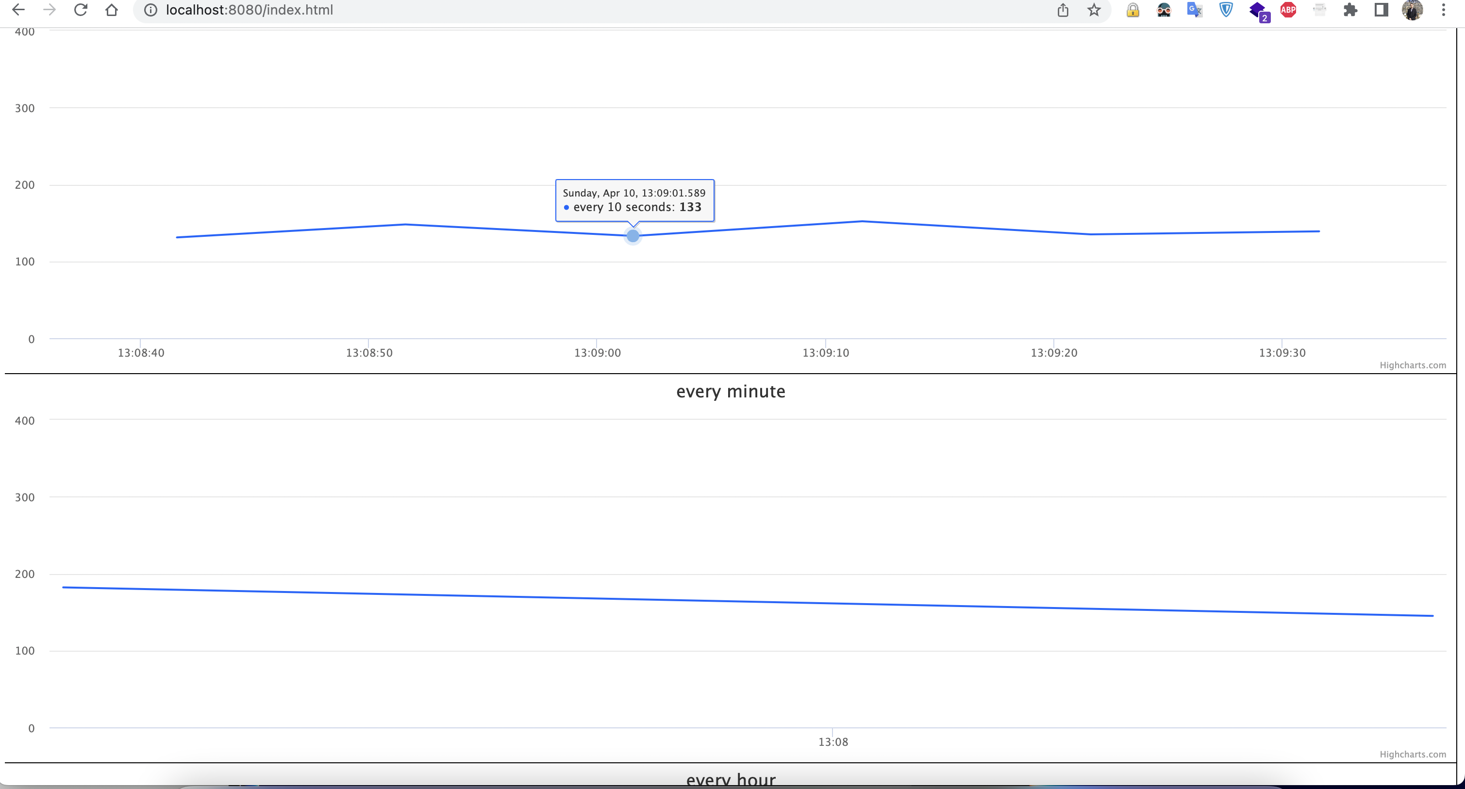Click the 13:09:20 x-axis label

pos(1054,352)
